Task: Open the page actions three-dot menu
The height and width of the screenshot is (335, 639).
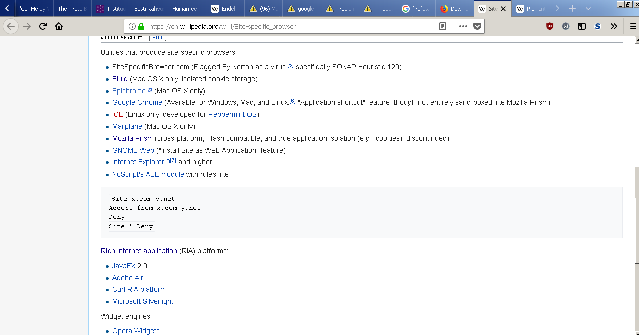Action: (x=463, y=26)
